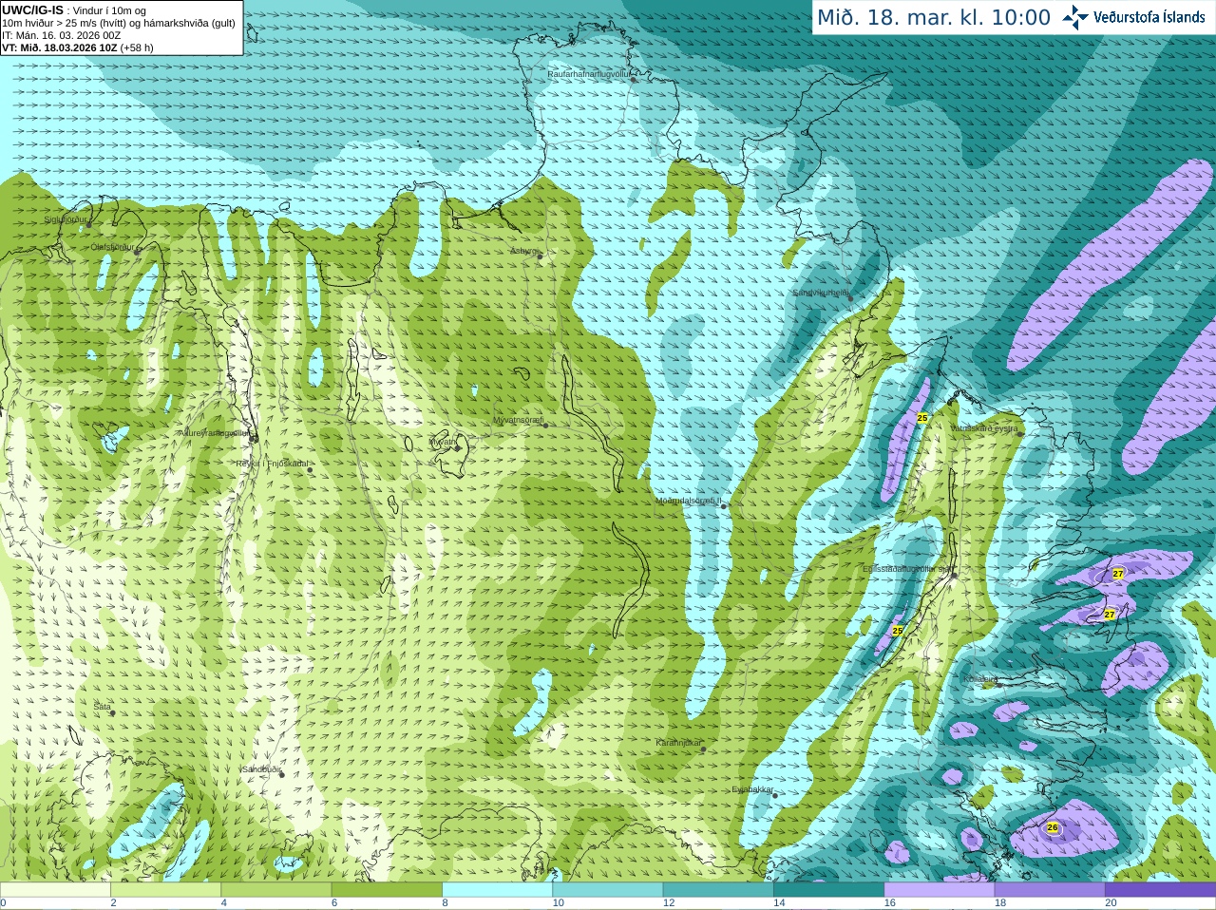Click the 4–6 m/s legend color

[276, 889]
